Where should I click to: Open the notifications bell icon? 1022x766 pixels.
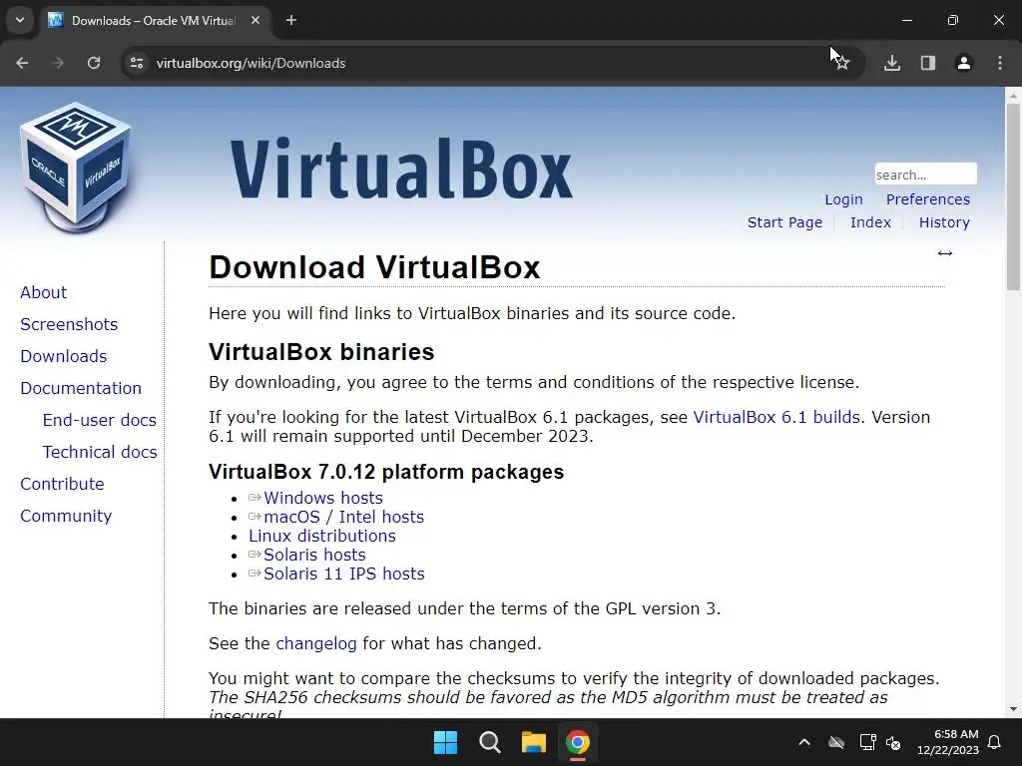coord(995,742)
